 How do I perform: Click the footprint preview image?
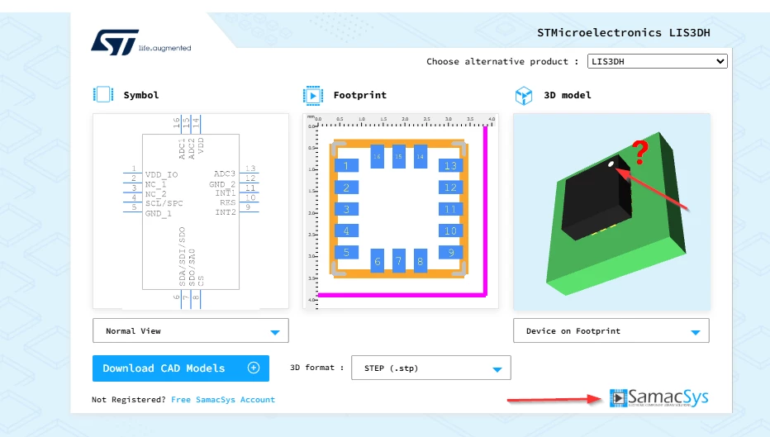(x=401, y=211)
